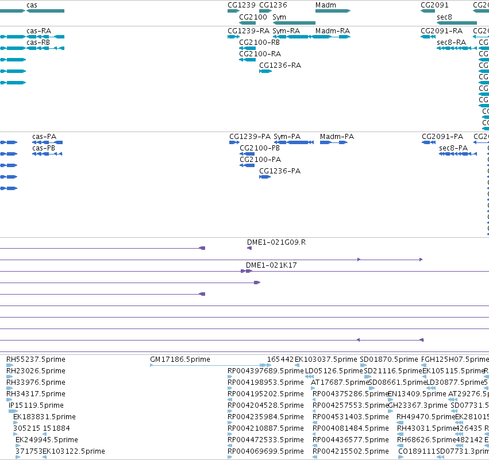Open the CG1236-PA protein feature
Viewport: 489px width, 460px height.
pyautogui.click(x=265, y=177)
